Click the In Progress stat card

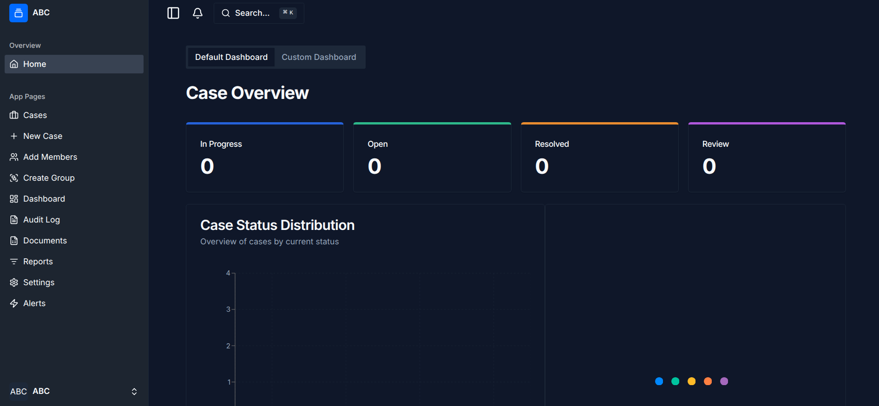point(265,157)
